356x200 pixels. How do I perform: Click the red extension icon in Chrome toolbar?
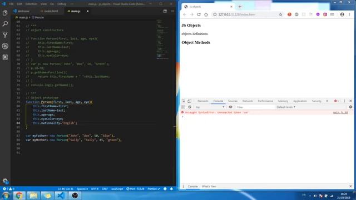pos(289,14)
